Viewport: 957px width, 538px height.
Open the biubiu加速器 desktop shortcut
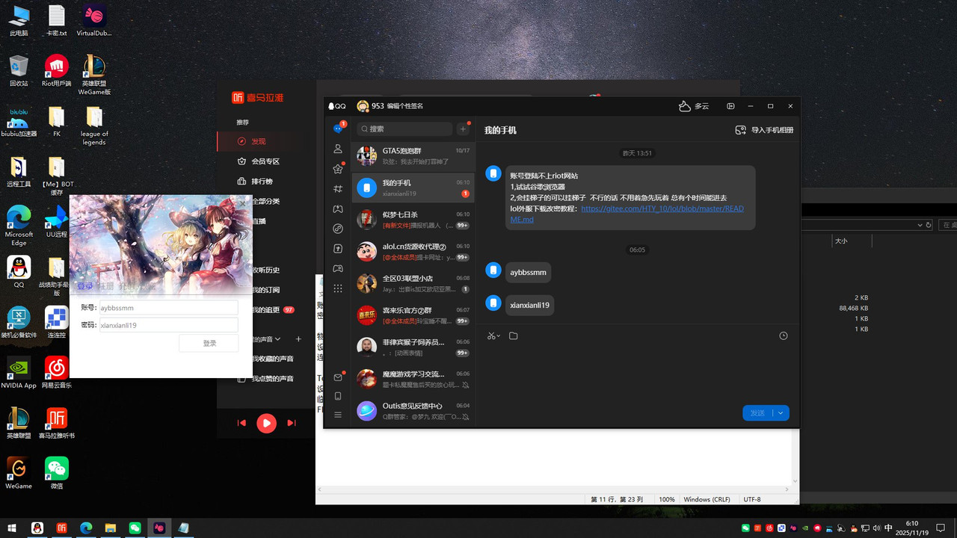(x=19, y=122)
